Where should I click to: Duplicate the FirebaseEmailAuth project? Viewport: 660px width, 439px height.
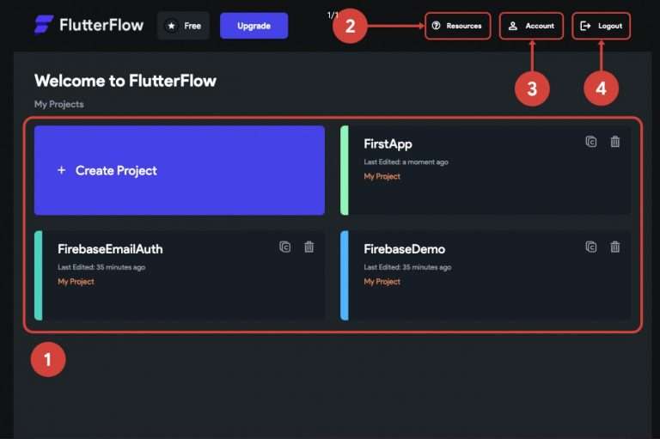click(285, 247)
